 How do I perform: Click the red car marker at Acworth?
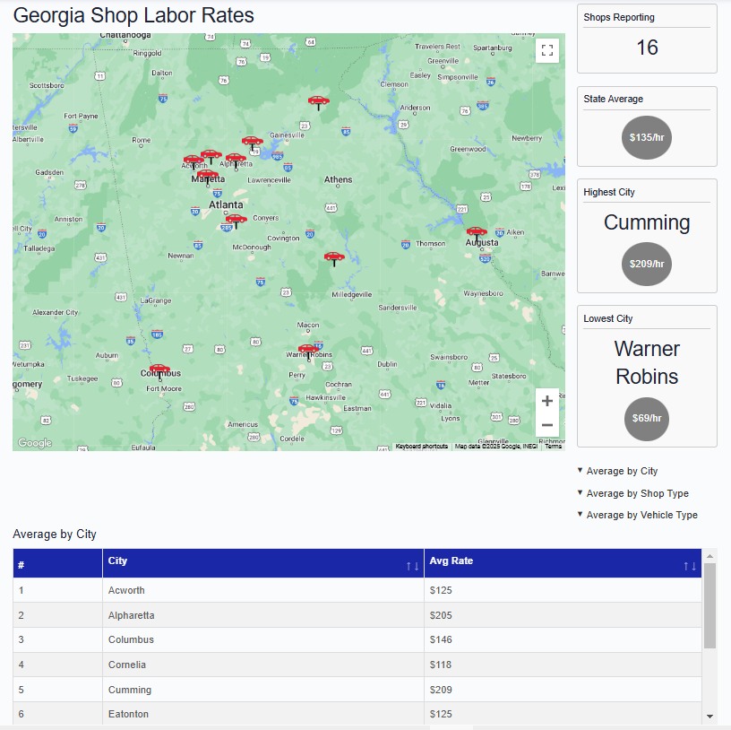point(193,162)
